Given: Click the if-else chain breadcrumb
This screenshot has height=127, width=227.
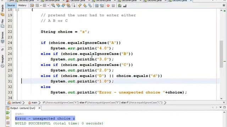Looking at the screenshot, I should click(103, 103).
